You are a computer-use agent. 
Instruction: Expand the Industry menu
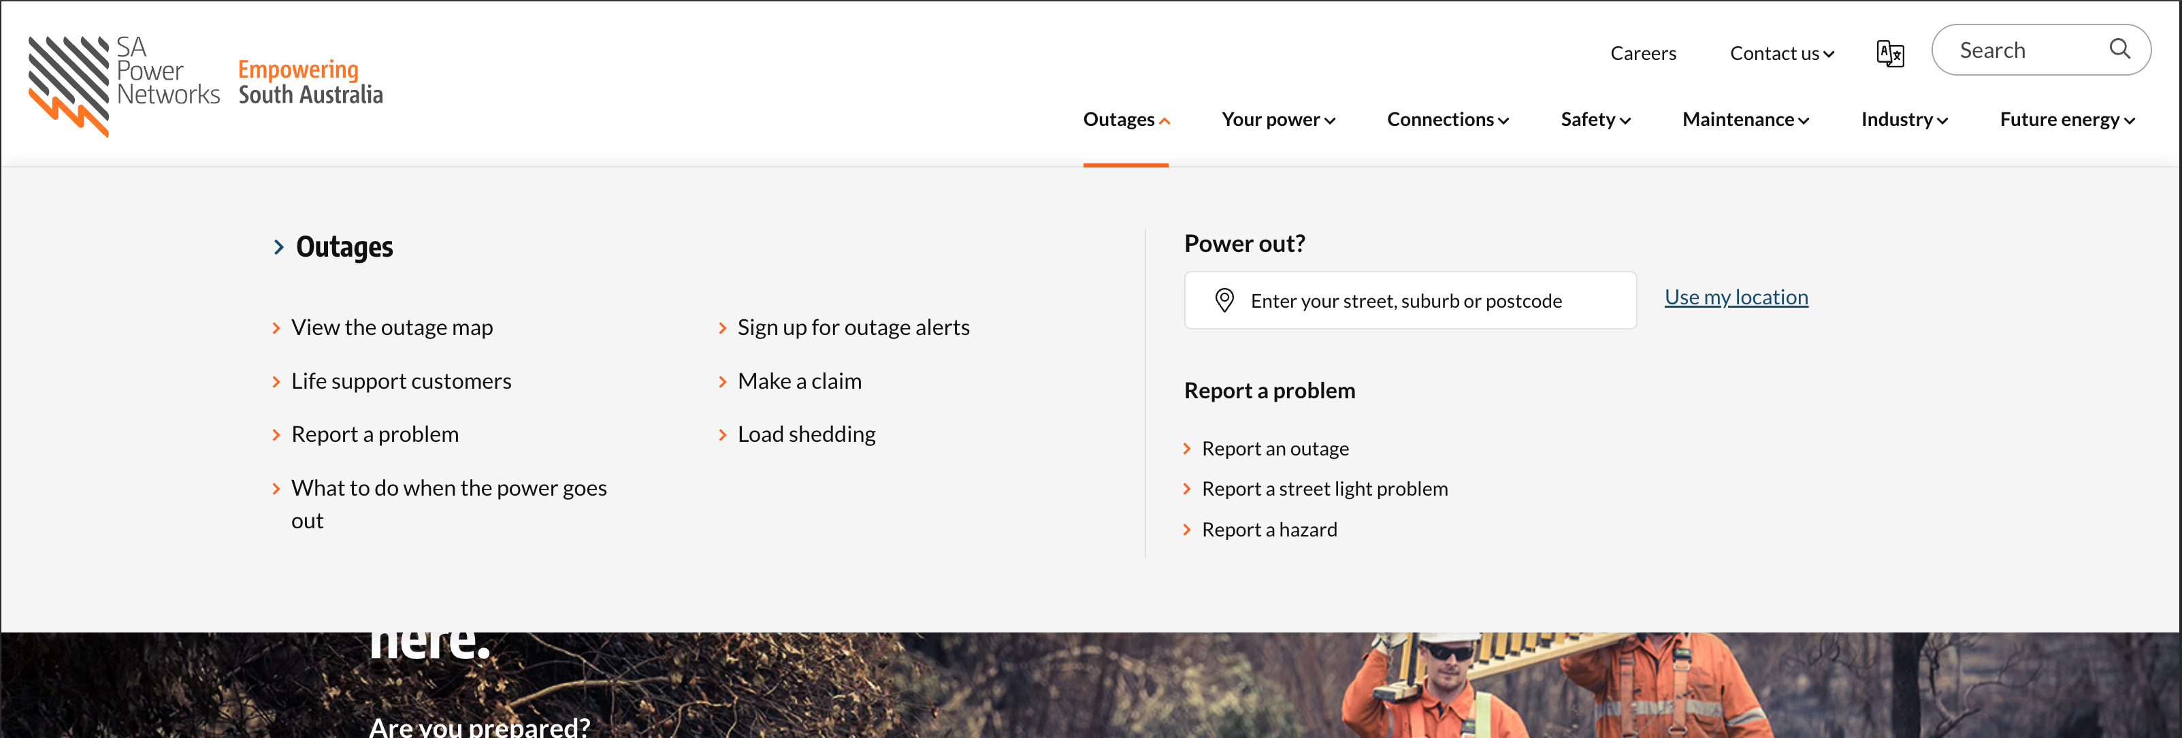tap(1904, 119)
